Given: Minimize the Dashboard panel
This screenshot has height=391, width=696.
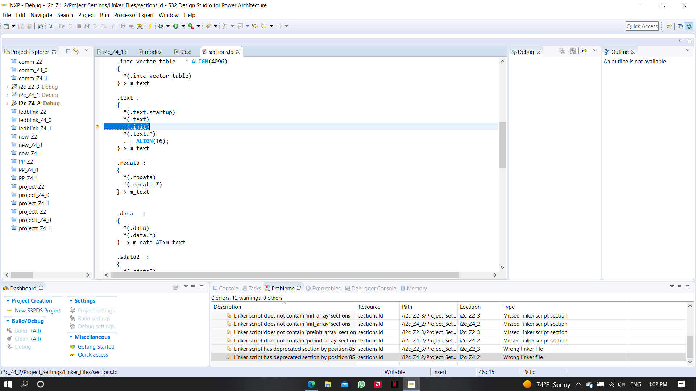Looking at the screenshot, I should coord(193,287).
